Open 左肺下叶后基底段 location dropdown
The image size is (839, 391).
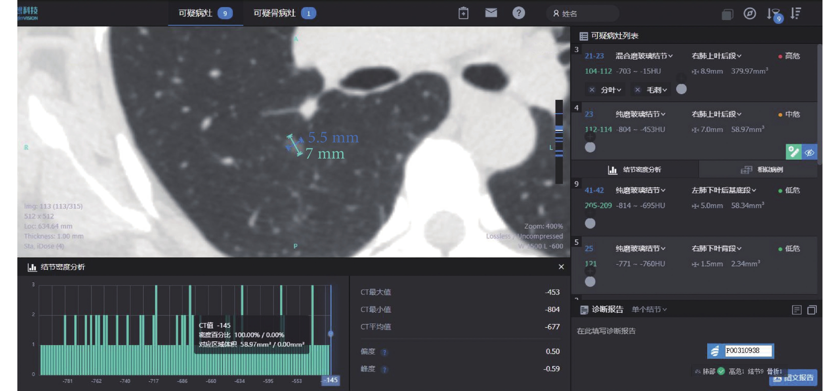click(723, 190)
